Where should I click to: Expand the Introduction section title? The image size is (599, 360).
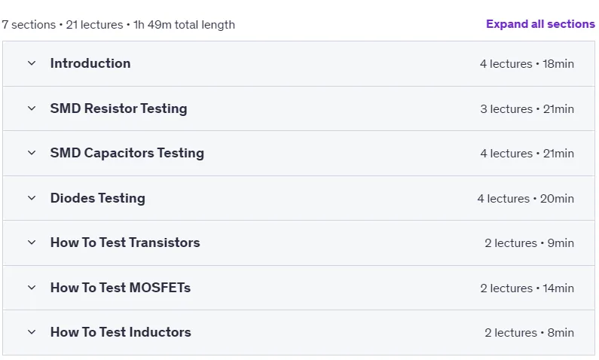click(90, 63)
